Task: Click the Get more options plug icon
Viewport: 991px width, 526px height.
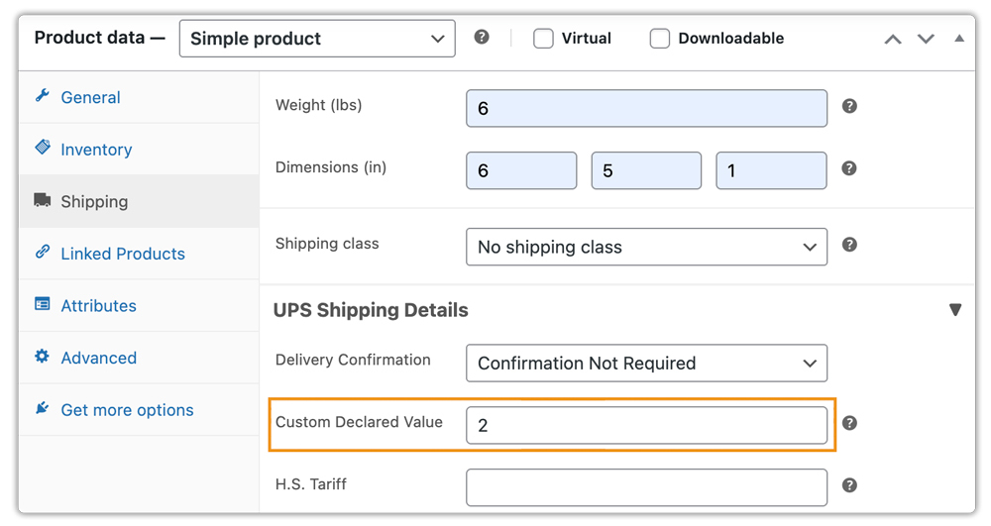Action: point(43,408)
